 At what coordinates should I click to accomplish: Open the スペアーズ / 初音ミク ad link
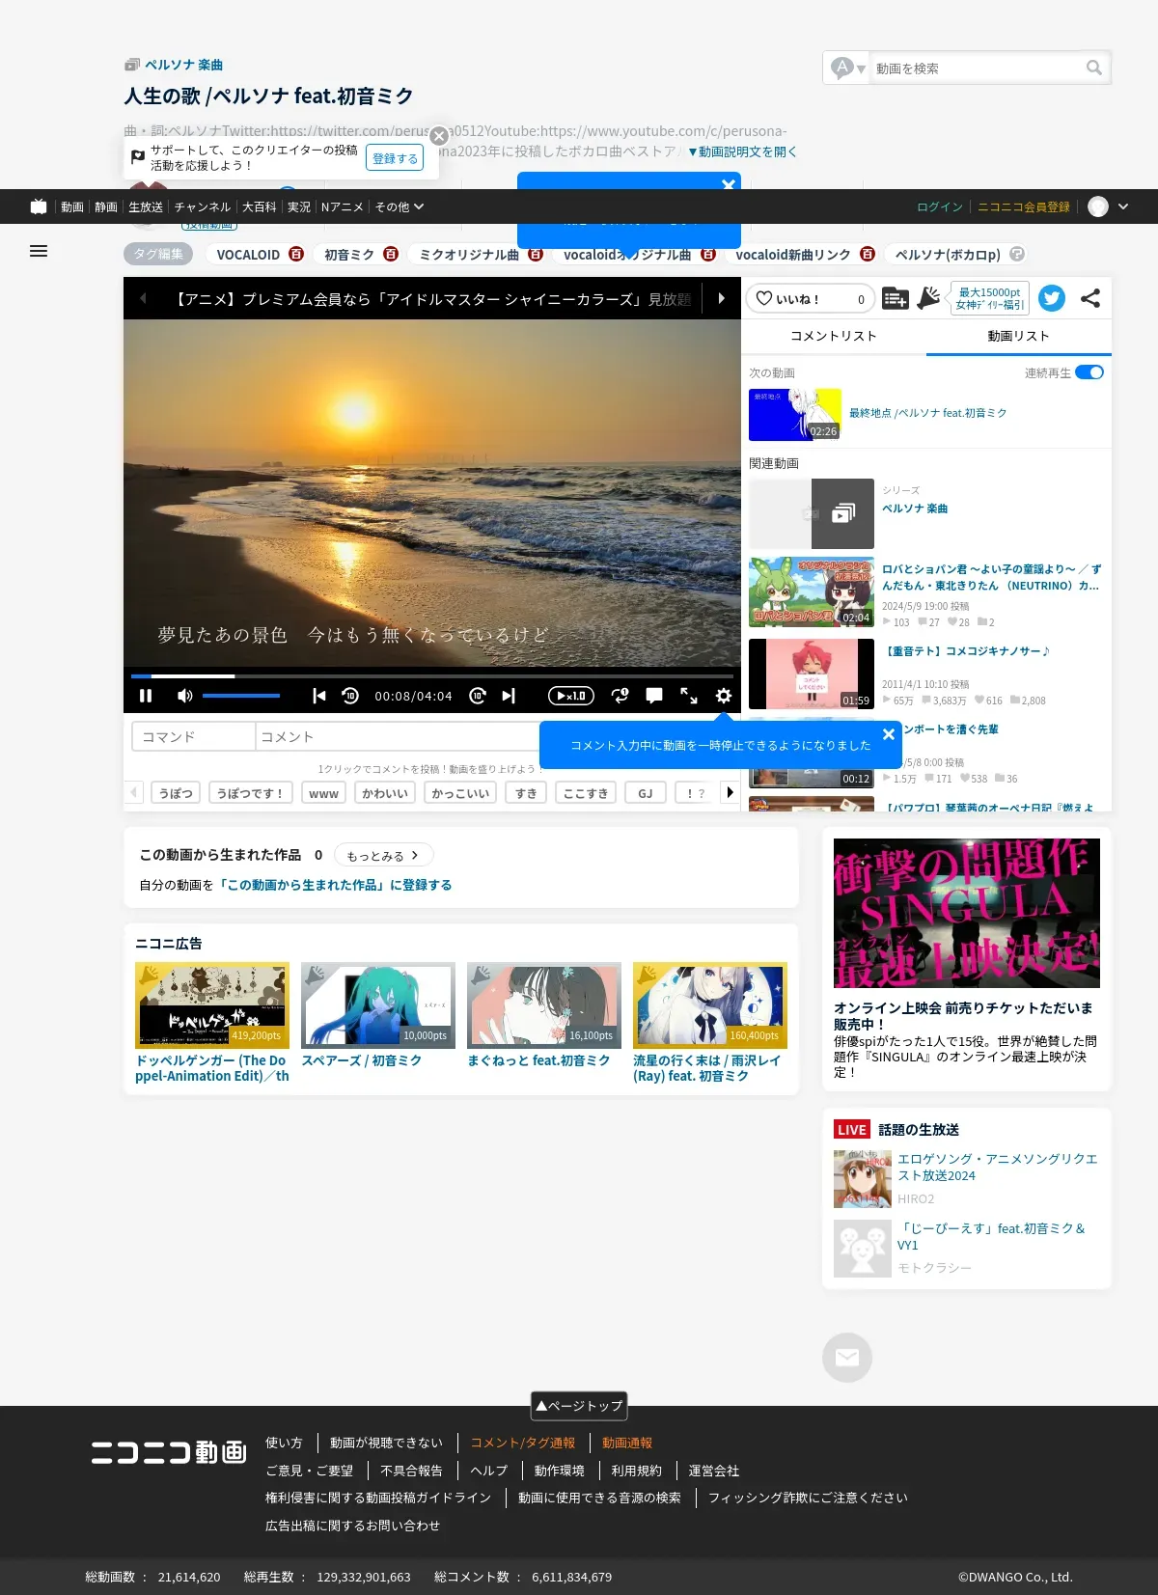click(x=362, y=1060)
